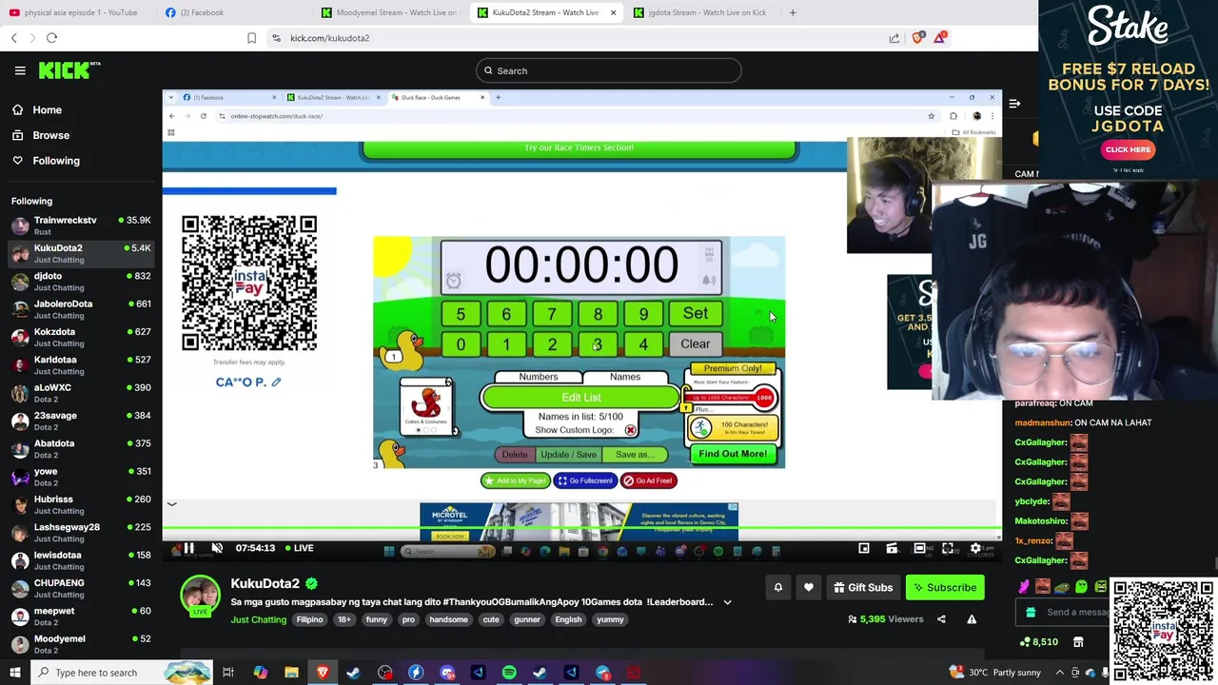Open the Just Chatting category link
The width and height of the screenshot is (1218, 685).
tap(258, 619)
